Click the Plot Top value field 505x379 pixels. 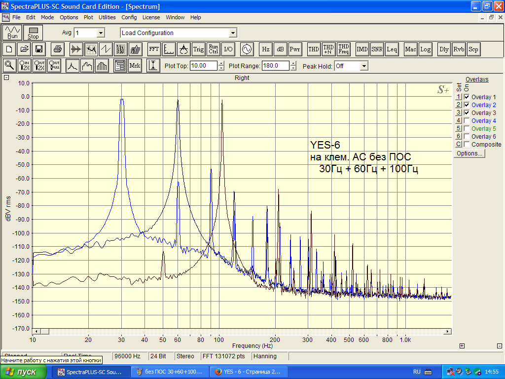coord(203,66)
